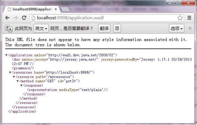Click the closing </resources> tag
The height and width of the screenshot is (125, 197).
coord(24,107)
